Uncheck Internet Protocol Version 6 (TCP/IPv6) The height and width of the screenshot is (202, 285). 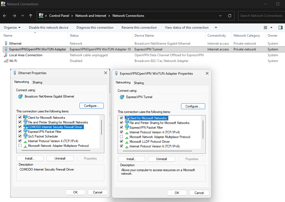click(x=121, y=146)
